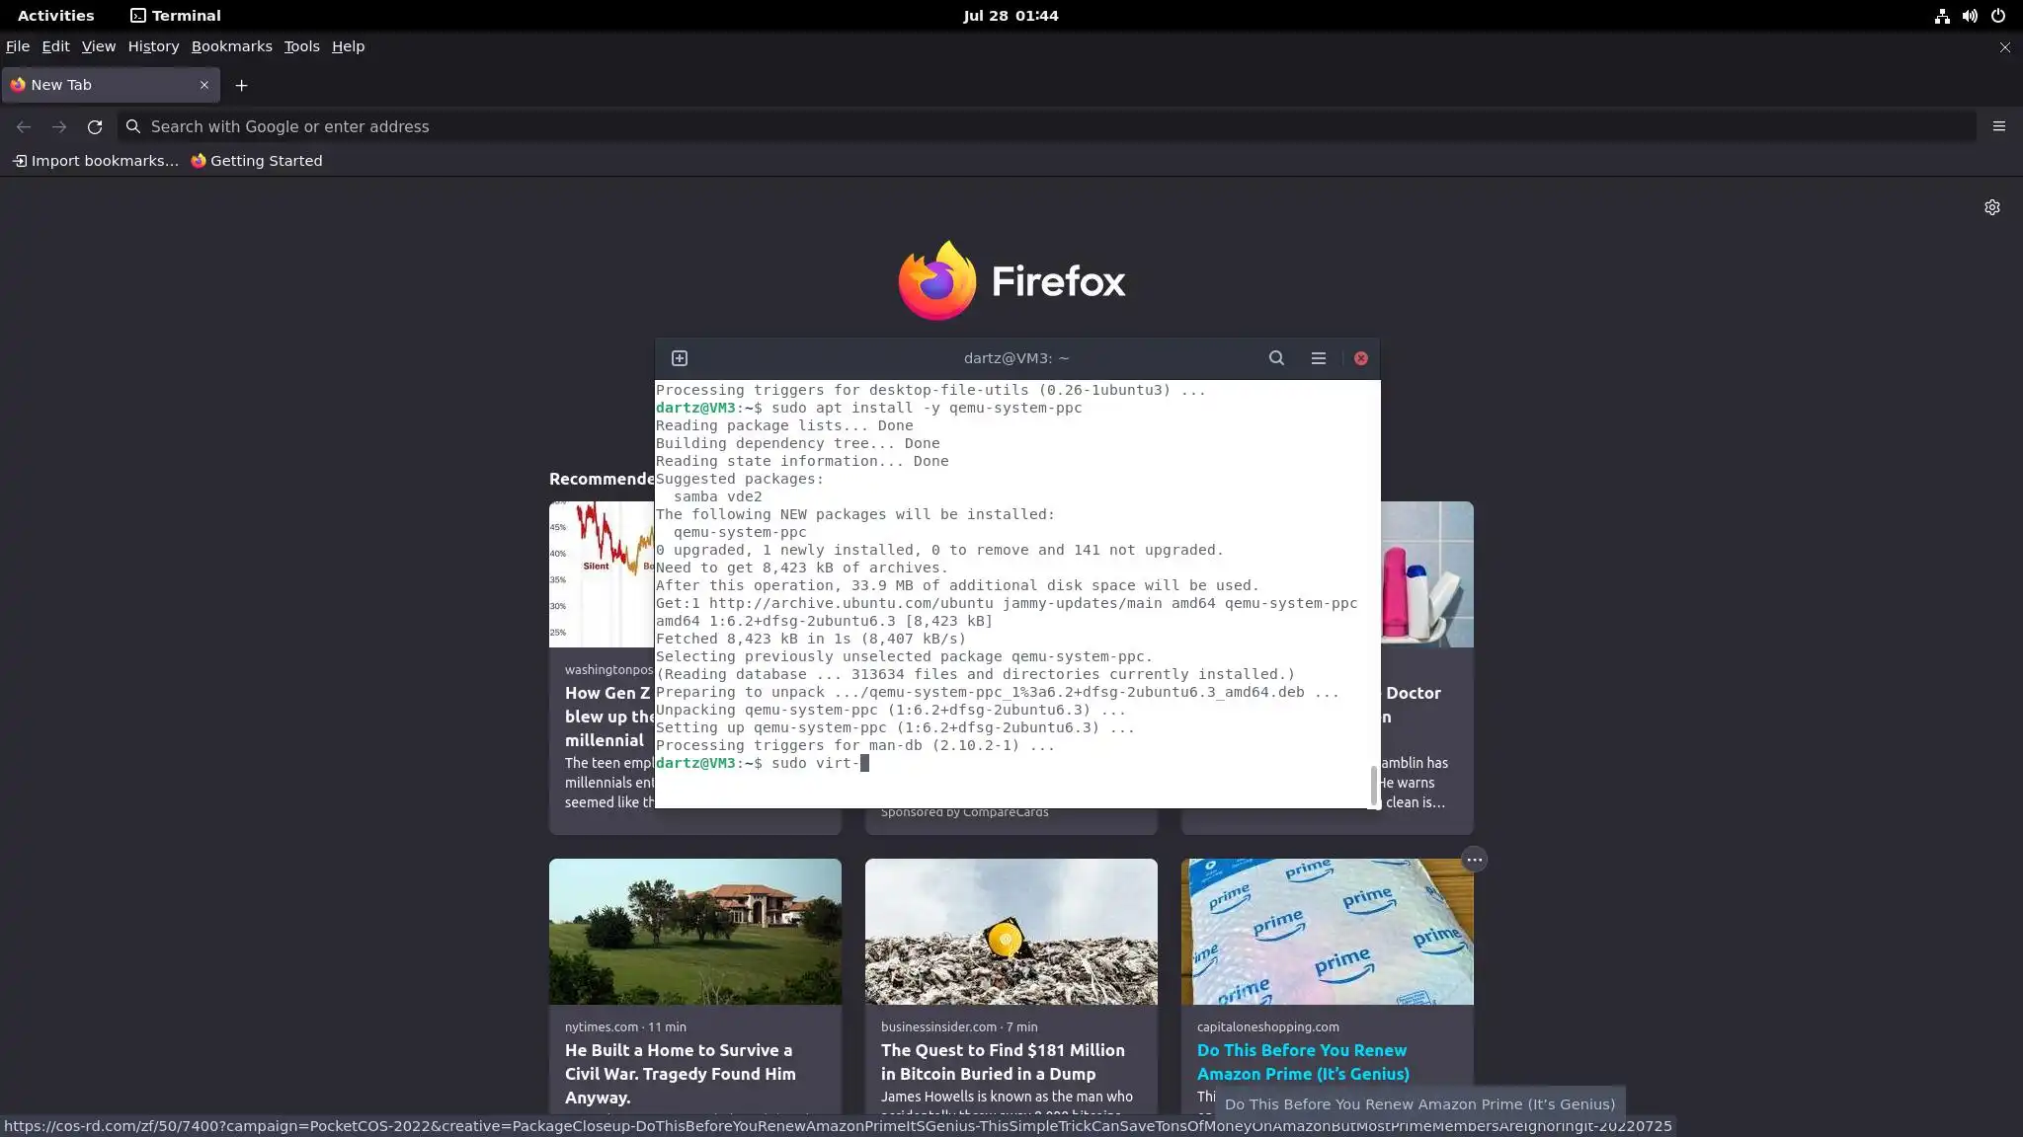This screenshot has height=1137, width=2023.
Task: Open the power menu icon
Action: click(x=1997, y=16)
